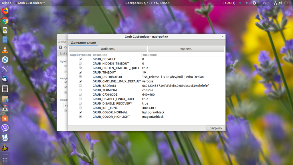This screenshot has height=165, width=293.
Task: Uncheck the GRUB_DEFAULT setting checkbox
Action: 80,59
